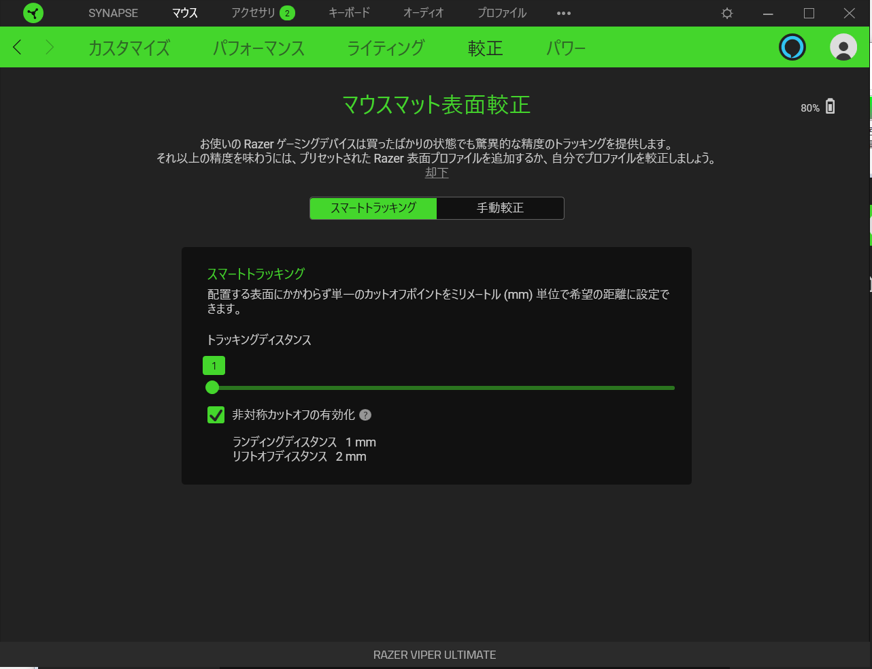
Task: Open the オーディオ tab
Action: click(x=424, y=13)
